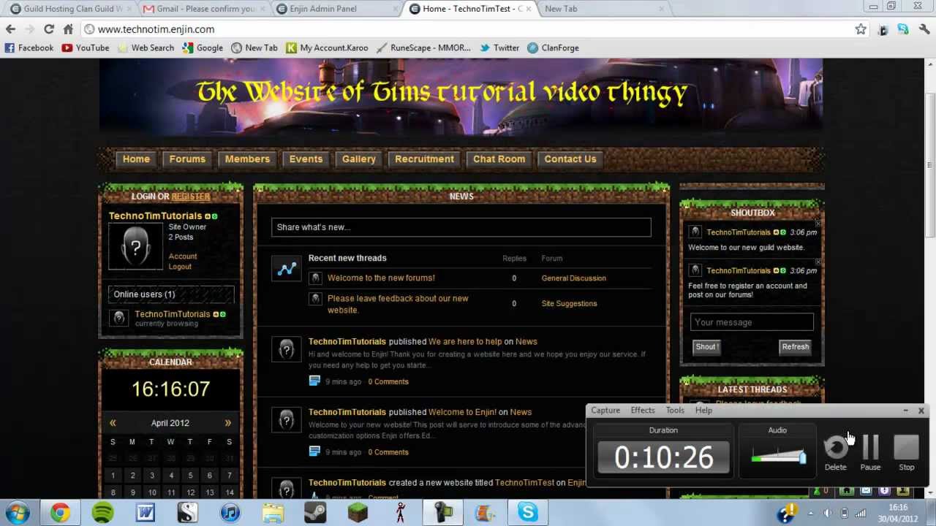Screen dimensions: 936x526
Task: Open the Capture menu in recorder
Action: click(605, 411)
